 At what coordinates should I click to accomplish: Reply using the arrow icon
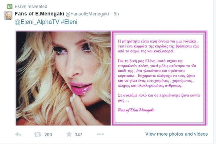18,134
